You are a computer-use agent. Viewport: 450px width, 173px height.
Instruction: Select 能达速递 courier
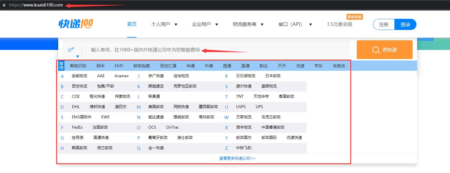click(156, 117)
